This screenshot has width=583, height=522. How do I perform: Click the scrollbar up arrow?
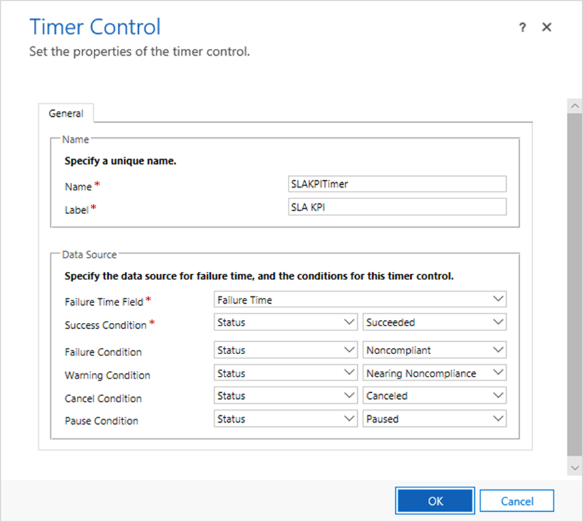coord(575,107)
